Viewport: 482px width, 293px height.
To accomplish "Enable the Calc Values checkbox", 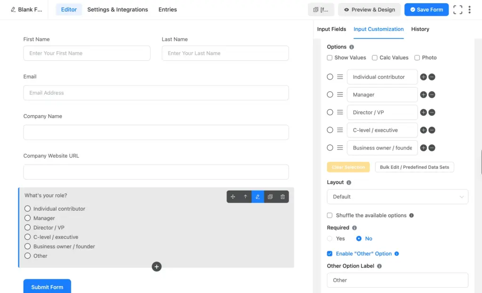I will click(x=374, y=58).
